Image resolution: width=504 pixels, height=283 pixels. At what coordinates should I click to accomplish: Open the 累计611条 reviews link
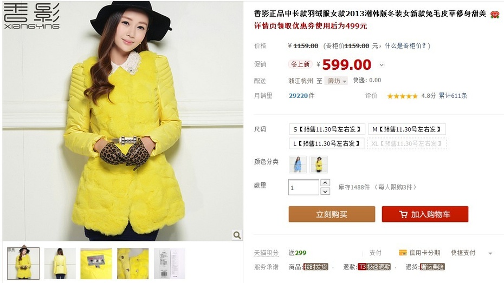point(453,96)
